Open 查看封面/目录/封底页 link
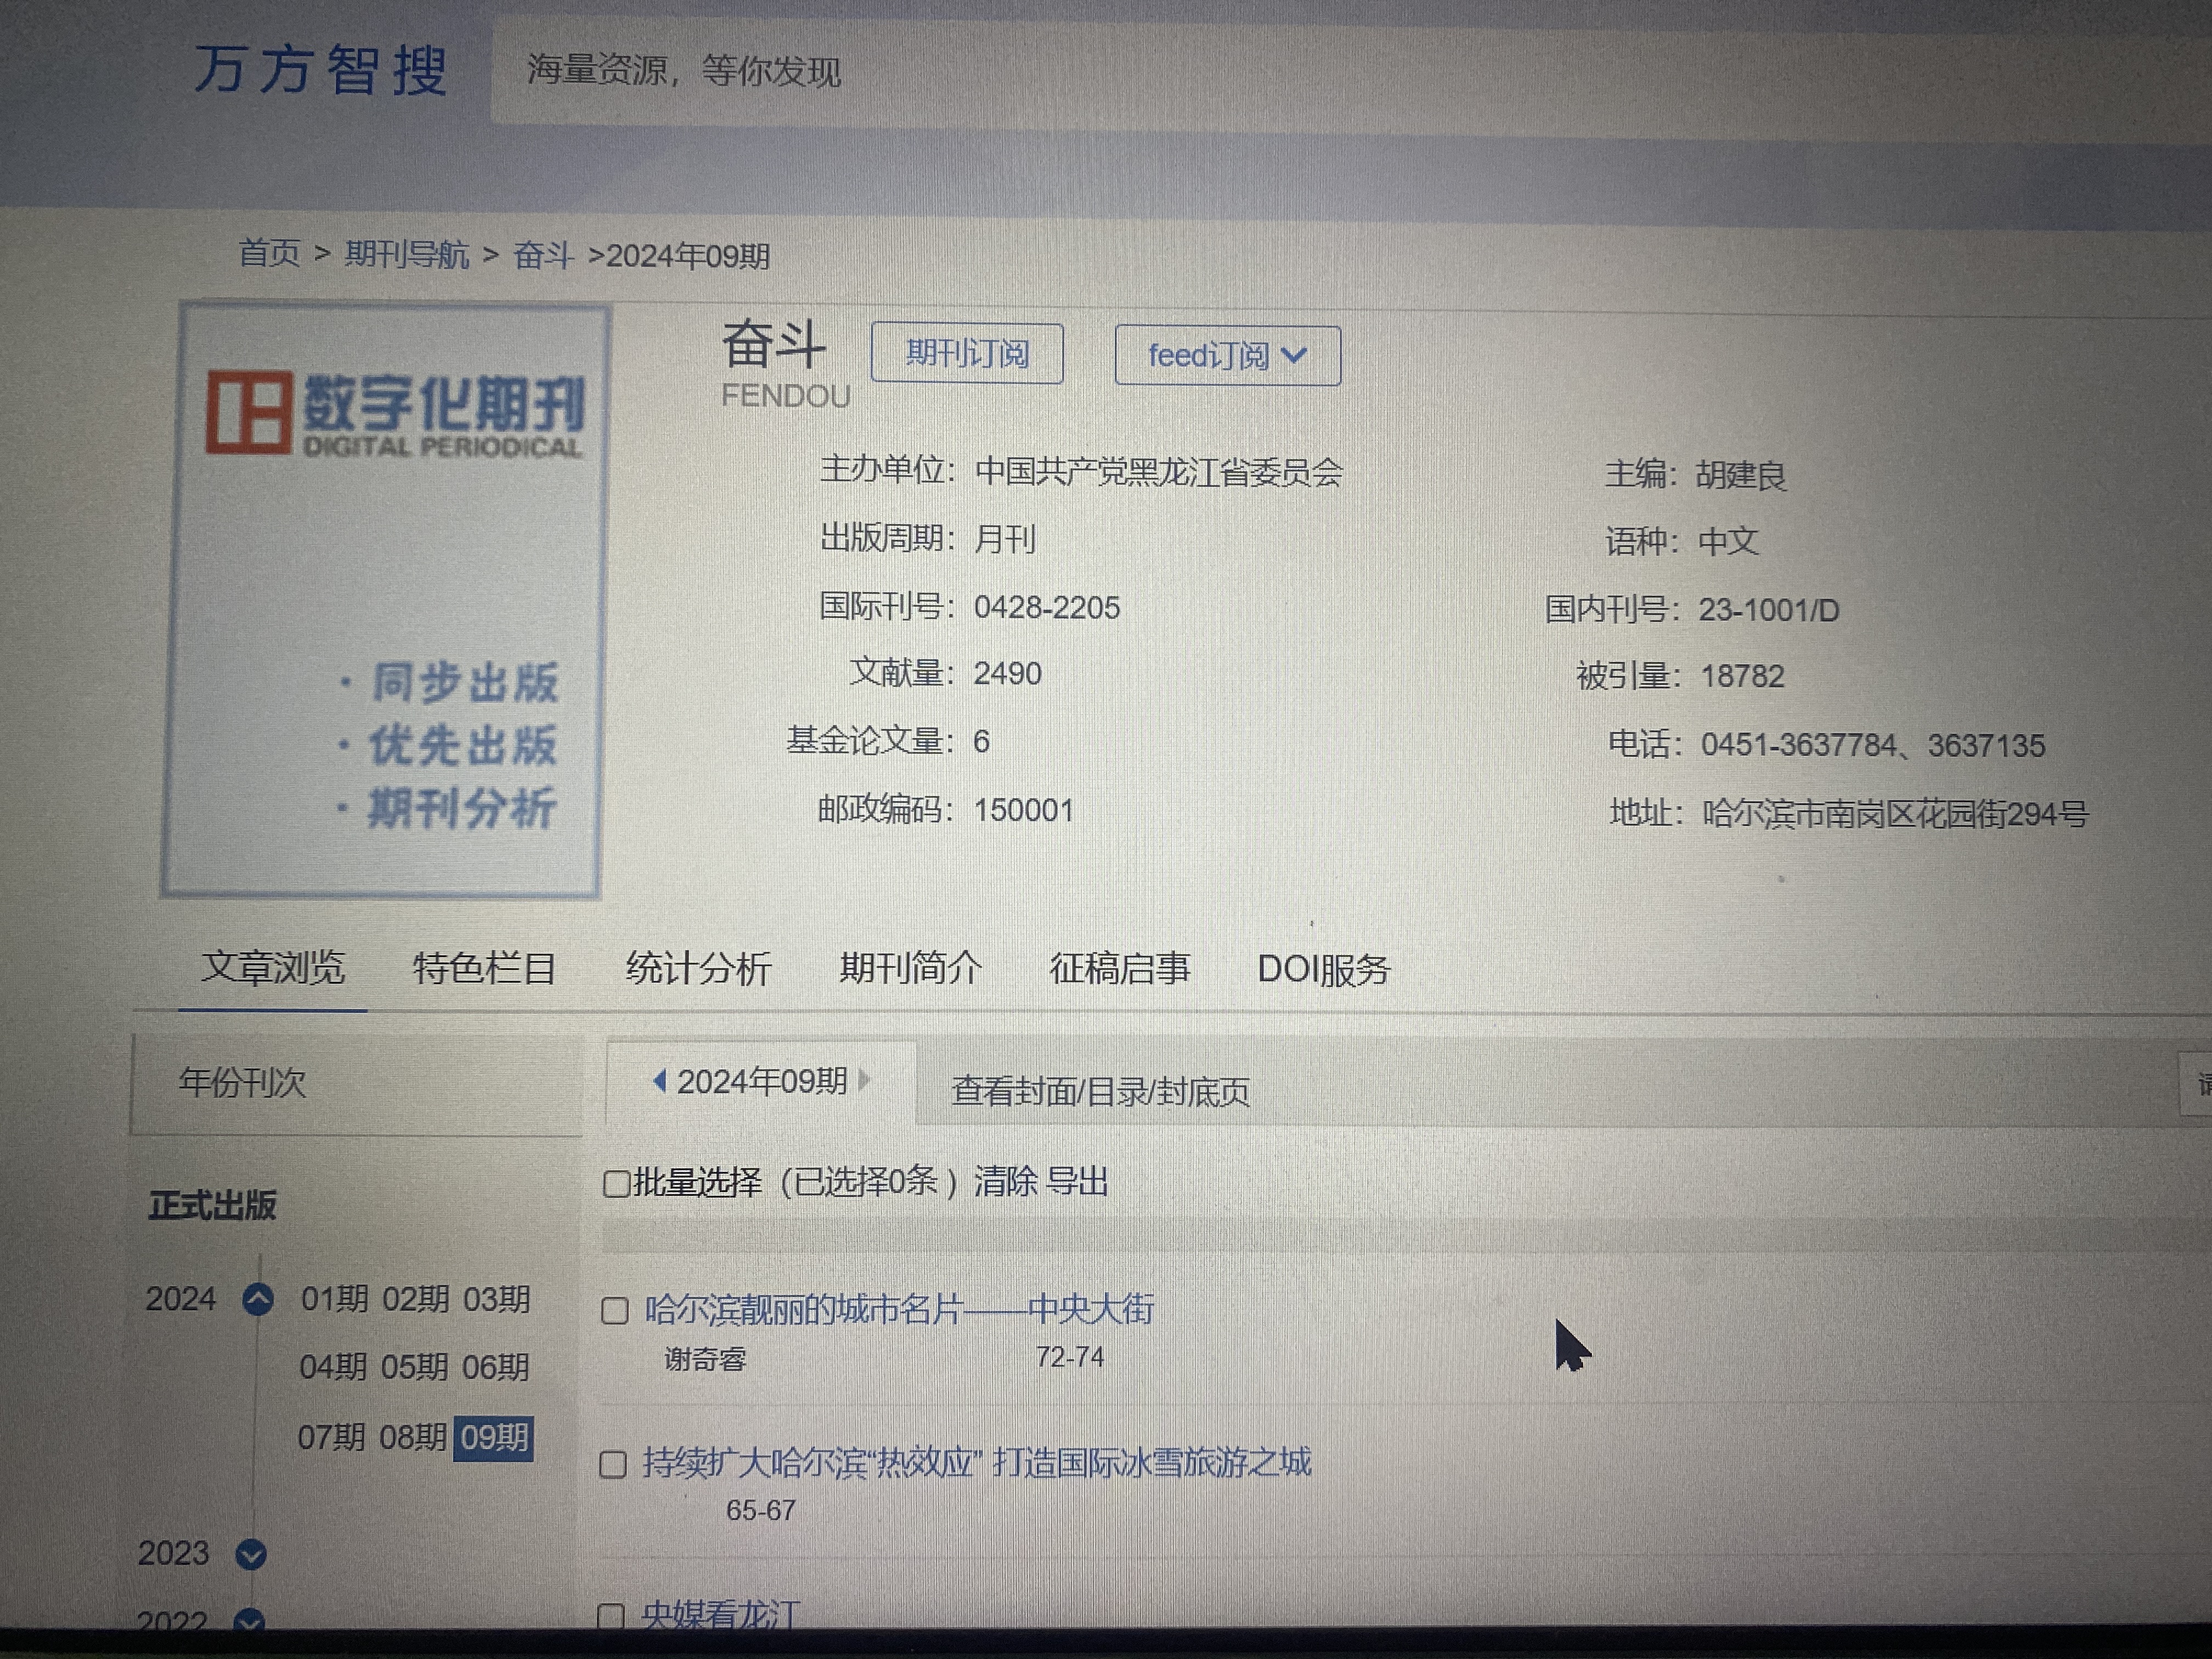The image size is (2212, 1659). coord(1100,1091)
